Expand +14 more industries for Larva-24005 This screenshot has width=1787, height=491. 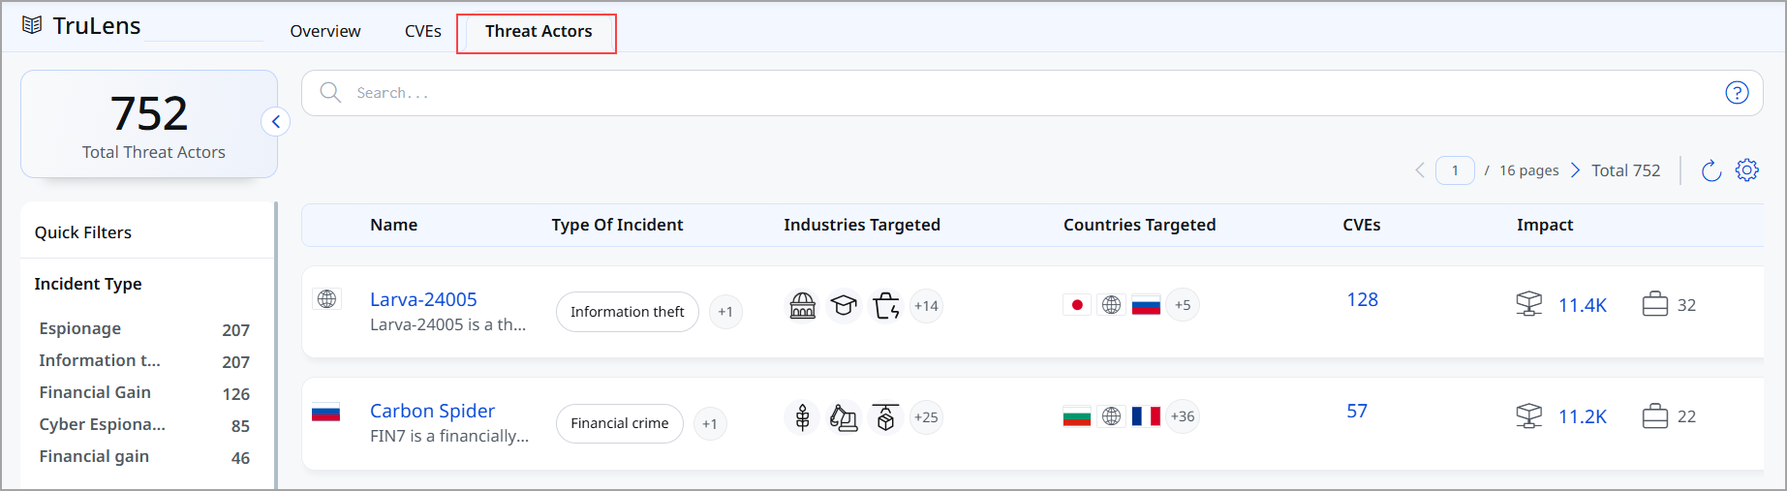pyautogui.click(x=926, y=306)
